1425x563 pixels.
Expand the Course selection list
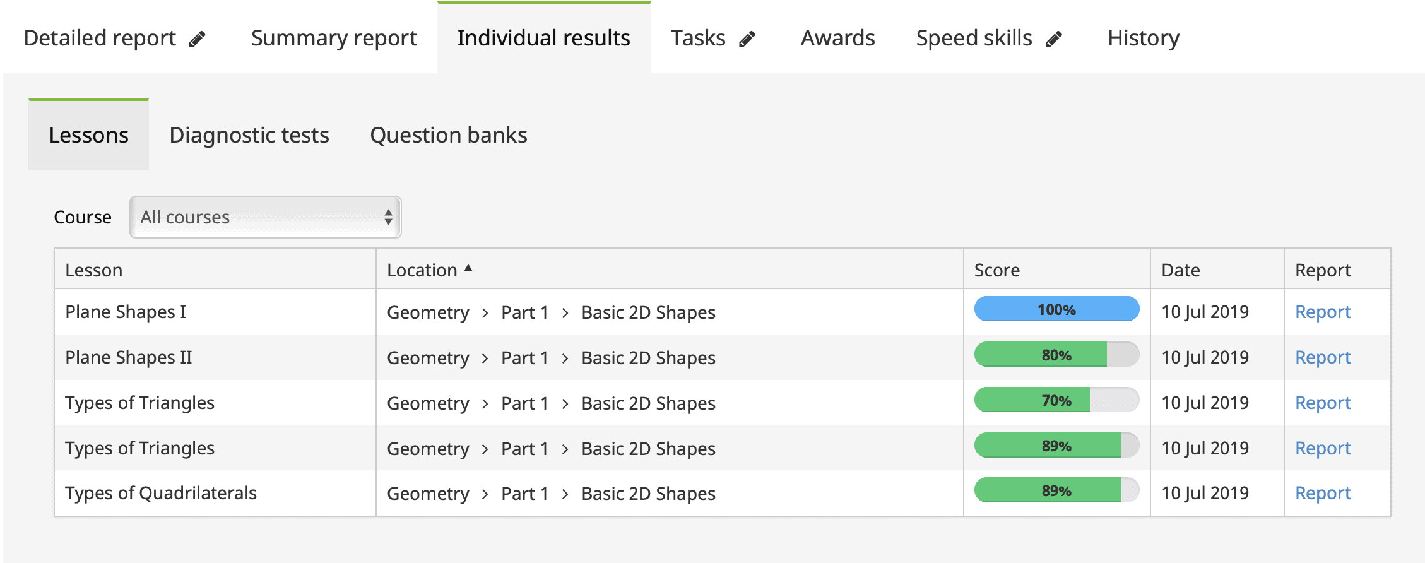click(265, 216)
